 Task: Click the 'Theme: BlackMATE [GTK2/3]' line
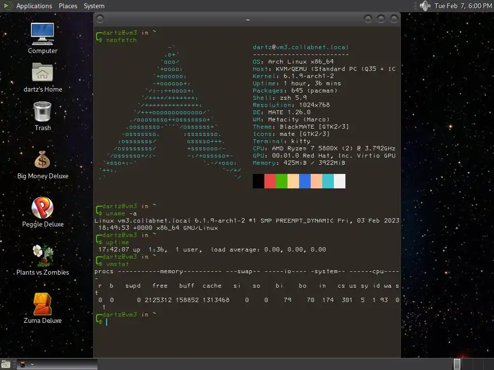point(301,127)
